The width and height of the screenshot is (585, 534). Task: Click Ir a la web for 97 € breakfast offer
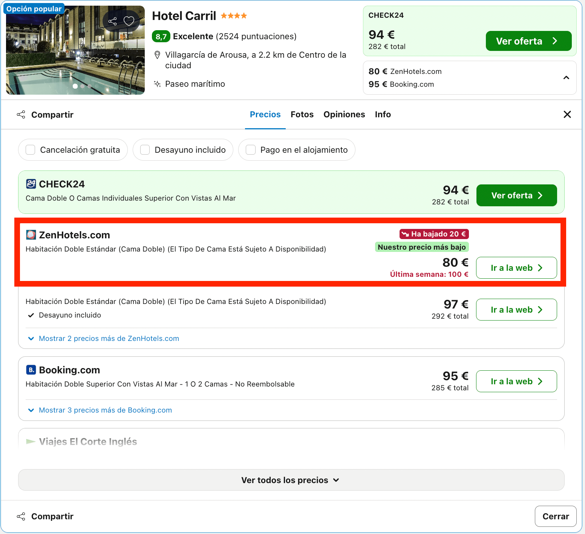pos(517,310)
